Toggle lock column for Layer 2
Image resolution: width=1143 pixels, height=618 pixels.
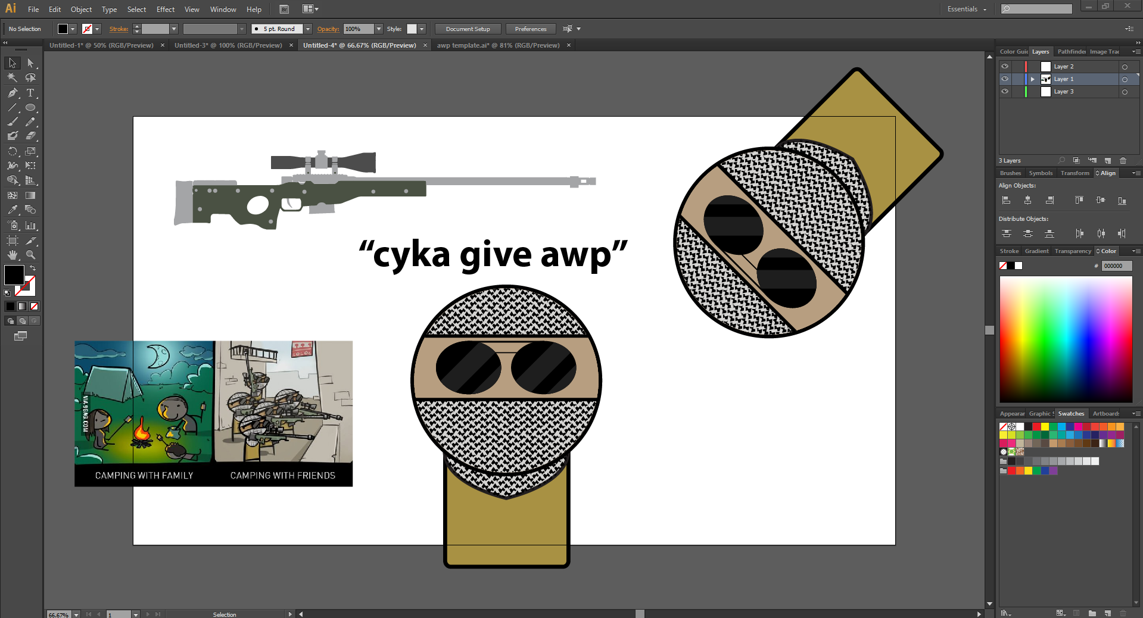[x=1018, y=67]
